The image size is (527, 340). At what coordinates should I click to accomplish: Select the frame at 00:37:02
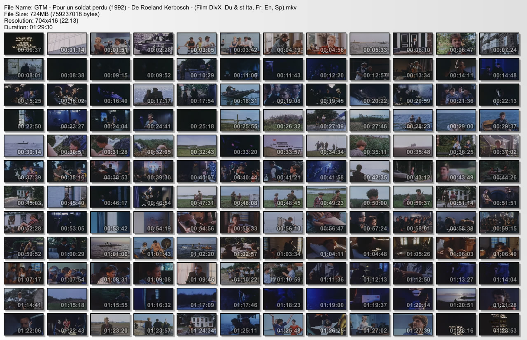point(499,146)
